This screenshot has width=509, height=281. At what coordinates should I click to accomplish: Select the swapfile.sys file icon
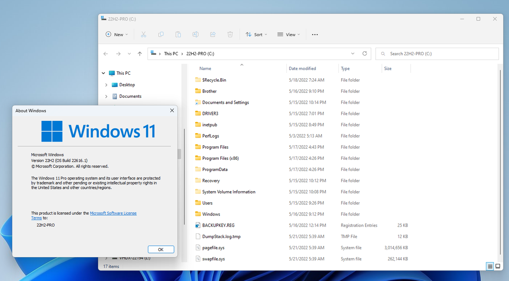click(198, 258)
